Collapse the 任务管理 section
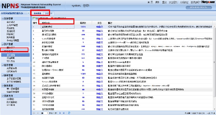Viewport: 216px width, 115px height. click(x=2, y=65)
